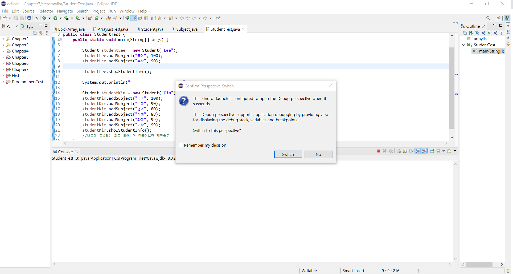This screenshot has height=274, width=513.
Task: Close the Confirm Perspective Switch dialog
Action: click(x=330, y=86)
